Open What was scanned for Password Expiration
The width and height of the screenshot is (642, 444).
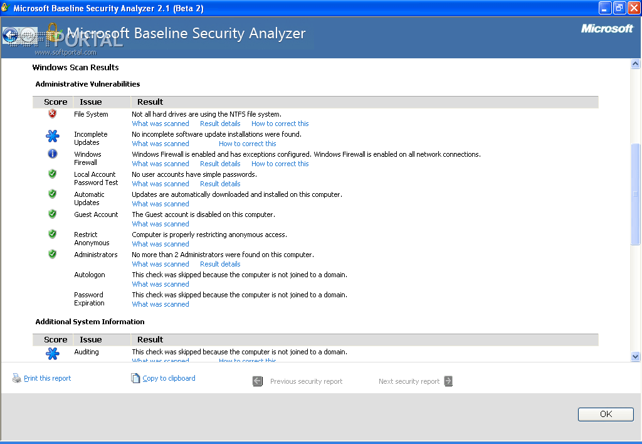click(160, 304)
